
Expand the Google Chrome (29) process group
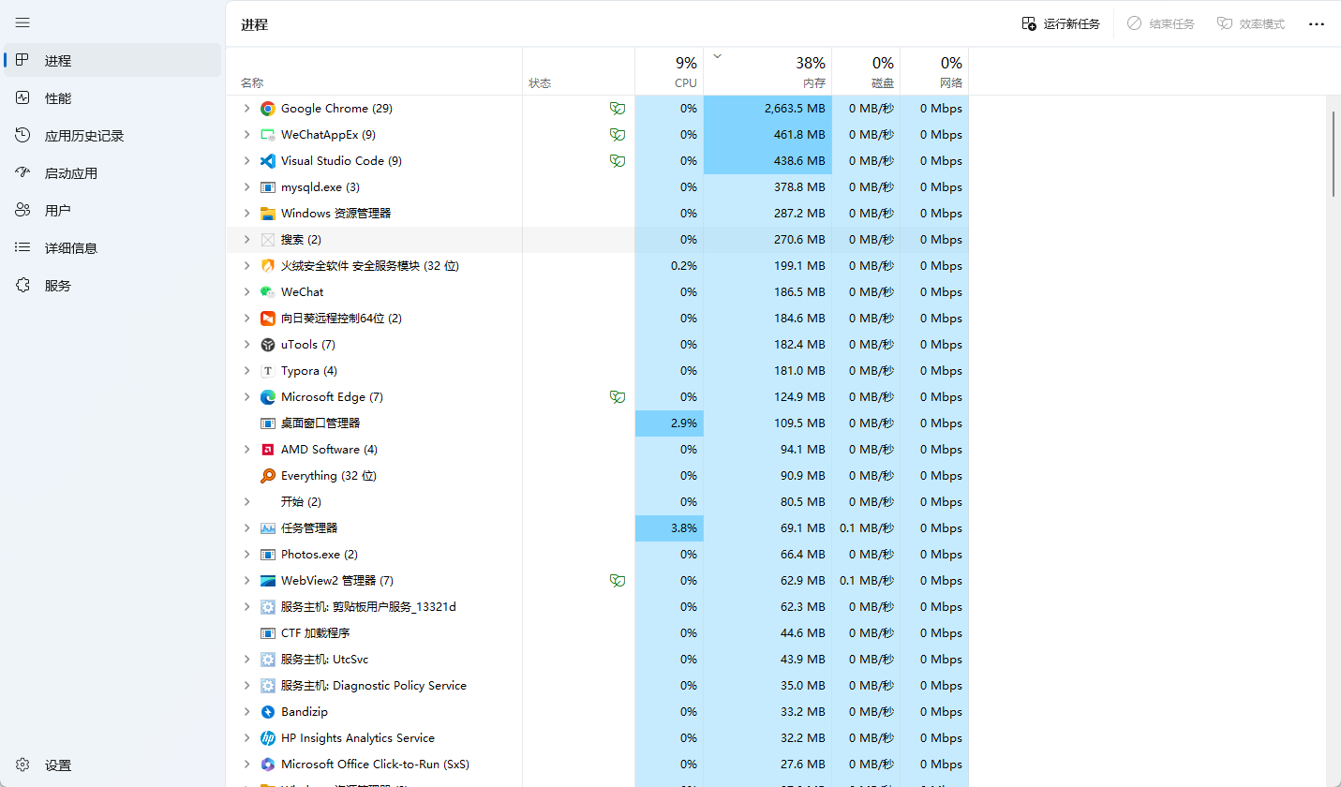[x=246, y=109]
